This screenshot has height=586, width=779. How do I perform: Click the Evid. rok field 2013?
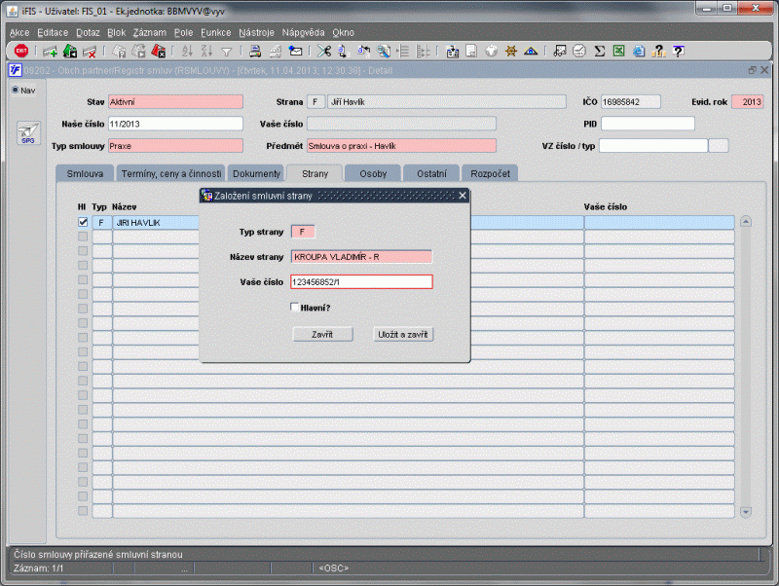[x=747, y=102]
